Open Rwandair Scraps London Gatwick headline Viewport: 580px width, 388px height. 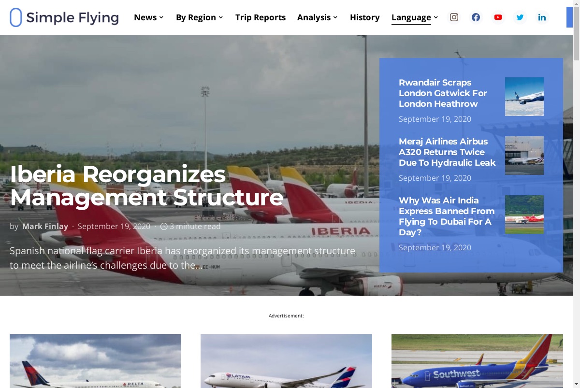tap(443, 93)
